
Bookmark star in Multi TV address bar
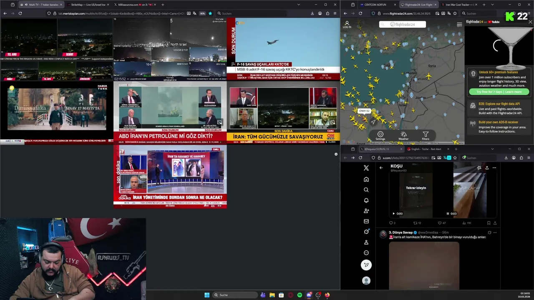tap(210, 13)
